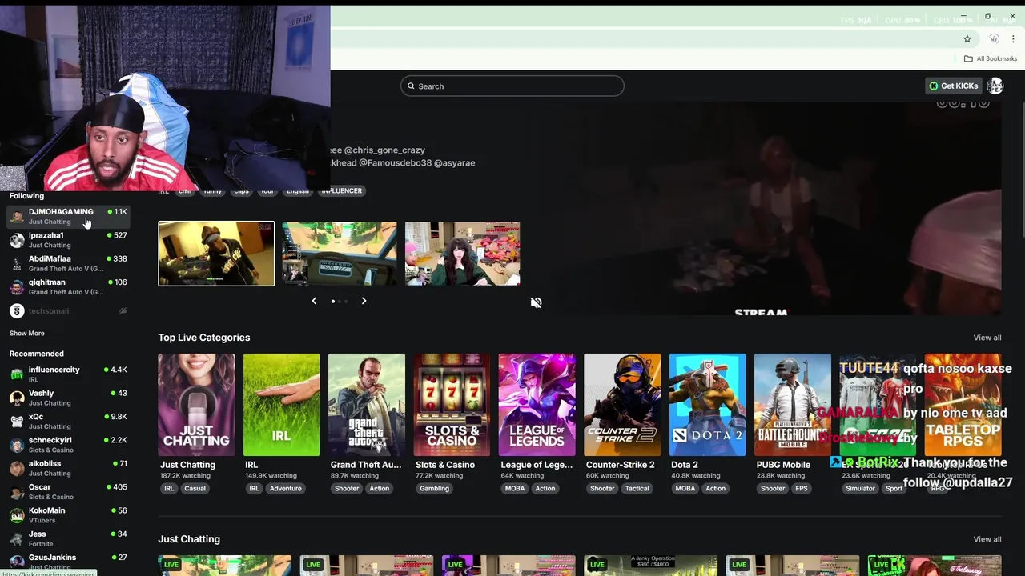Click Get KICKs button

tap(953, 86)
